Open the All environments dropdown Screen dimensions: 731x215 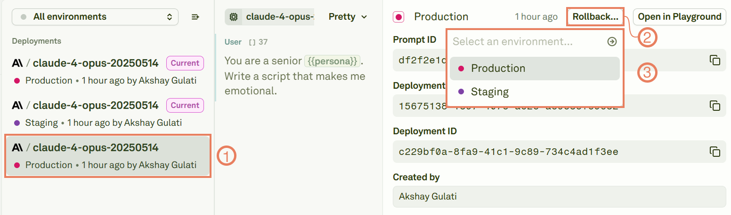[x=95, y=17]
